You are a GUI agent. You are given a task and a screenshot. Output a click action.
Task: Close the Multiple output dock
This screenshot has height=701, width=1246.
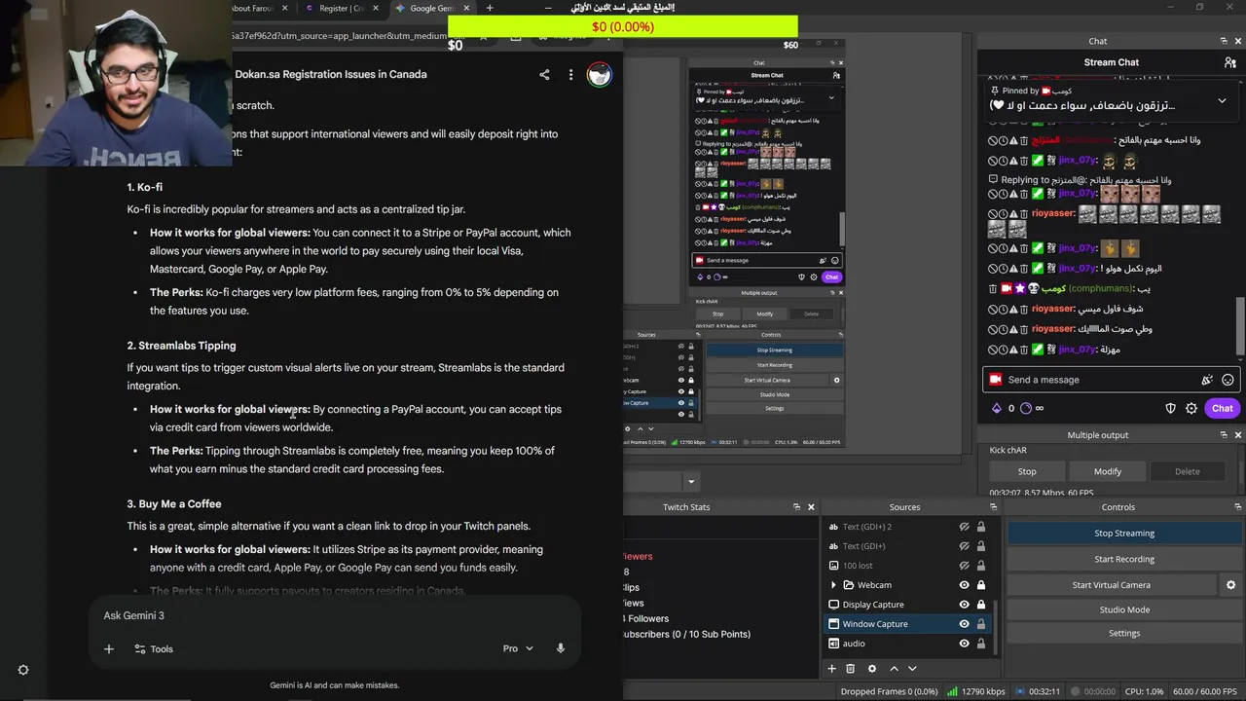pos(1238,435)
